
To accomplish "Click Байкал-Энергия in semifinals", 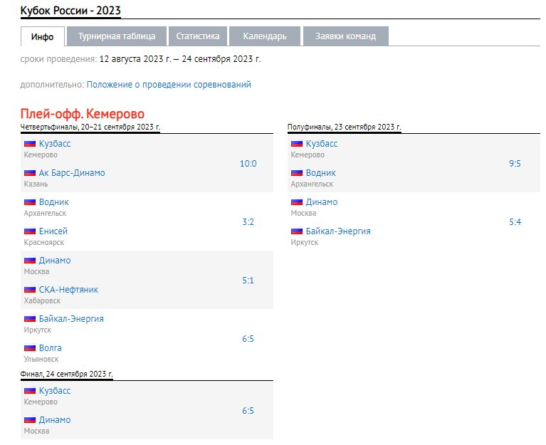I will coord(338,231).
